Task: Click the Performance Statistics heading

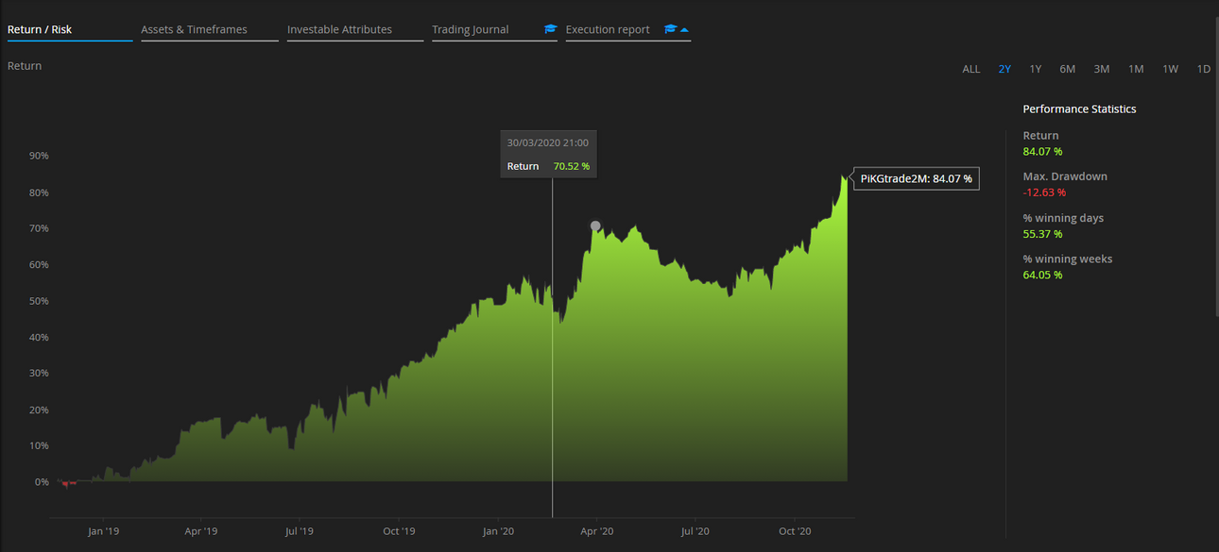Action: pyautogui.click(x=1079, y=109)
